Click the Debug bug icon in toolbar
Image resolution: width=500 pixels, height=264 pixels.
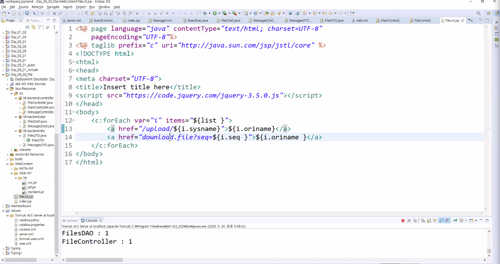point(205,14)
